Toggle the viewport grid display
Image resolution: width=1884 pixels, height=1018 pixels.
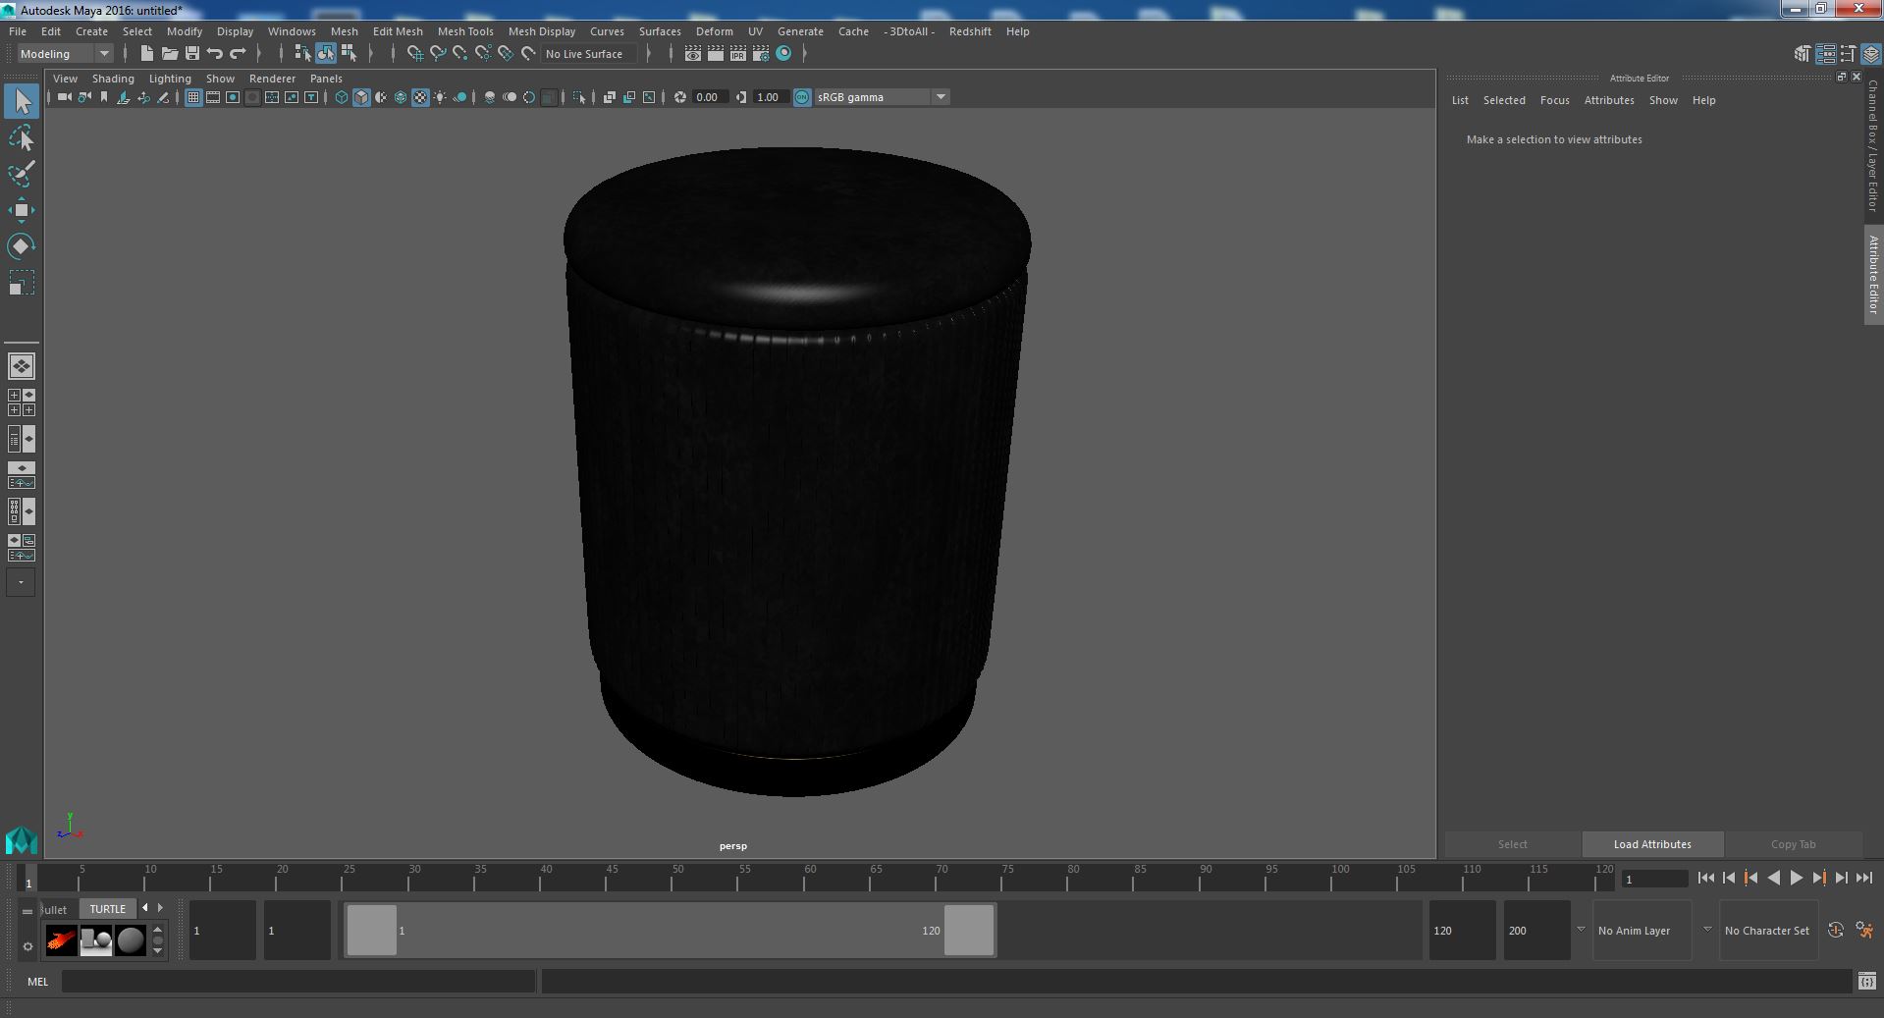(193, 97)
